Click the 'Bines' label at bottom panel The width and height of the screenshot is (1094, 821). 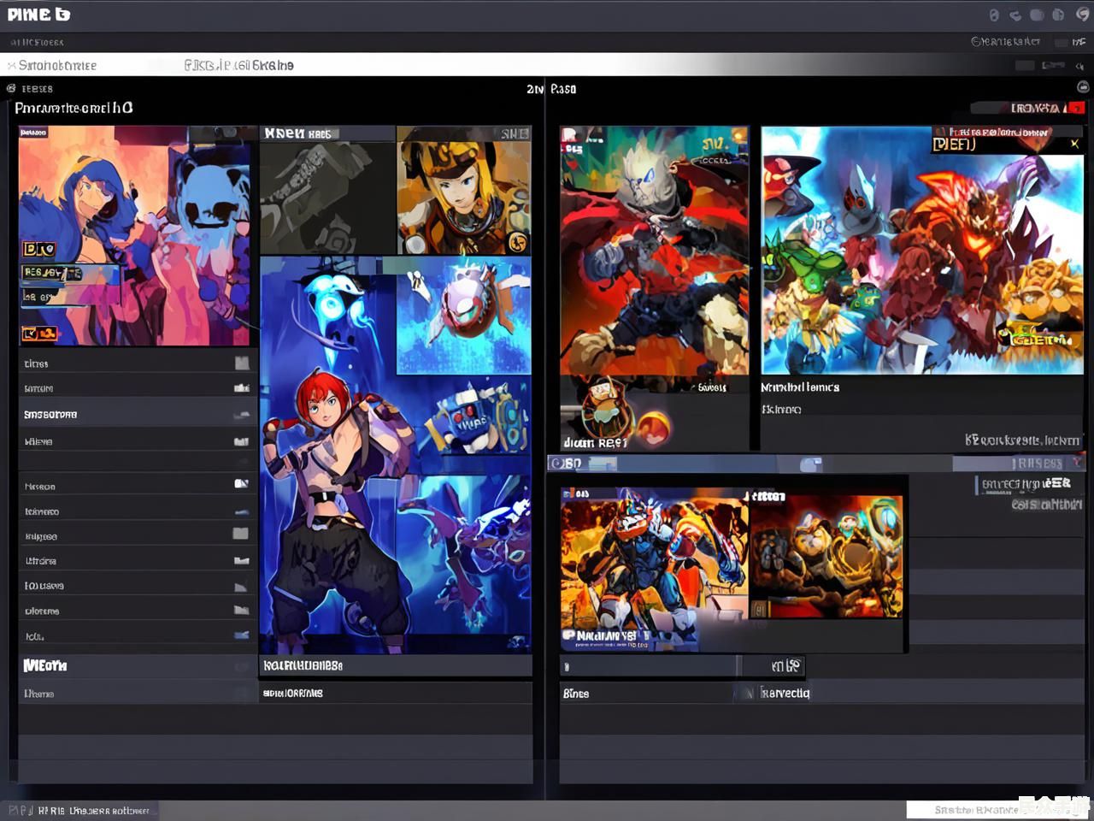click(576, 694)
